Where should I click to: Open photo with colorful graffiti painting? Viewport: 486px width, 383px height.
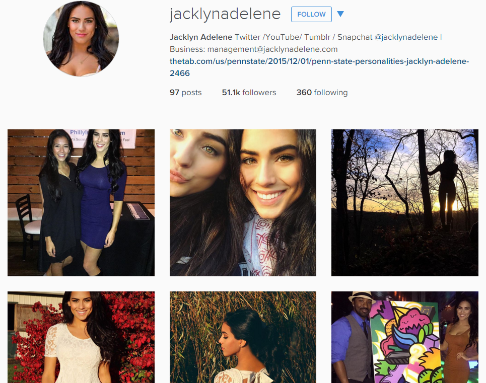pyautogui.click(x=405, y=337)
